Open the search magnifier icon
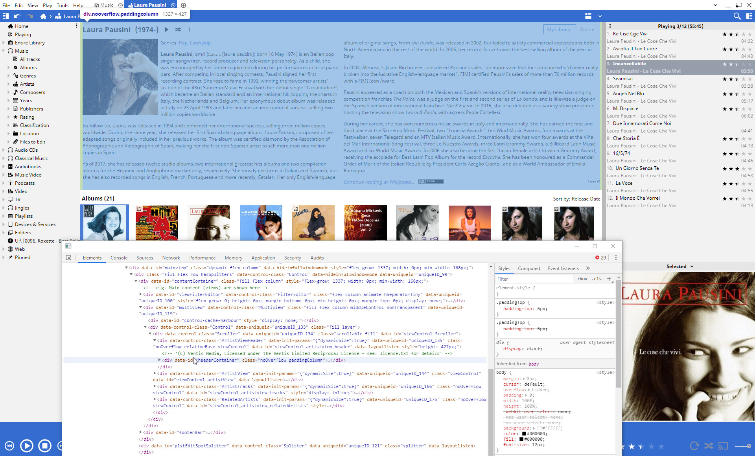 pyautogui.click(x=737, y=16)
